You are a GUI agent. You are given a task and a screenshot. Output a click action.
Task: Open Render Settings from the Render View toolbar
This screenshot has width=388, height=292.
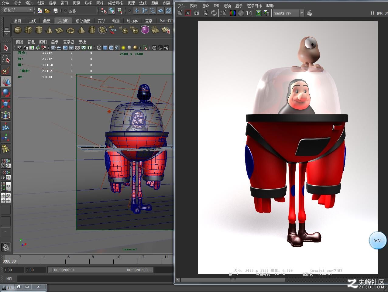tap(223, 13)
